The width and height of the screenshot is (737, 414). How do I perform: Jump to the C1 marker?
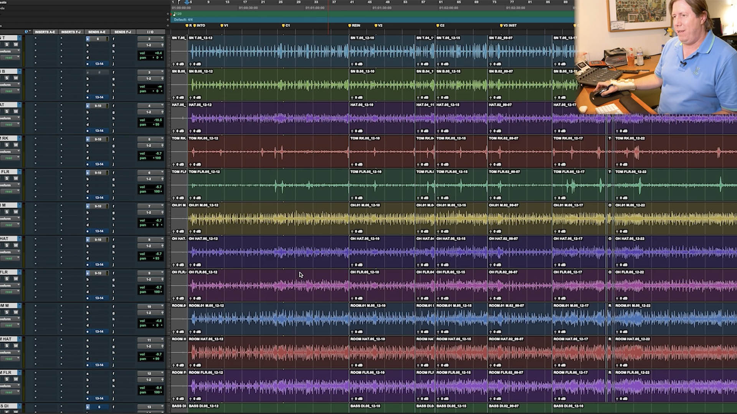click(286, 26)
